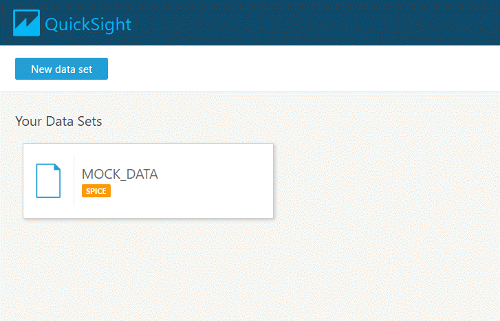Image resolution: width=500 pixels, height=321 pixels.
Task: Select the orange SPICE badge
Action: [96, 190]
